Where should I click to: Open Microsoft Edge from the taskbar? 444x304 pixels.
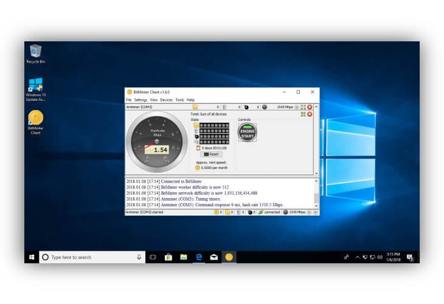tap(199, 257)
